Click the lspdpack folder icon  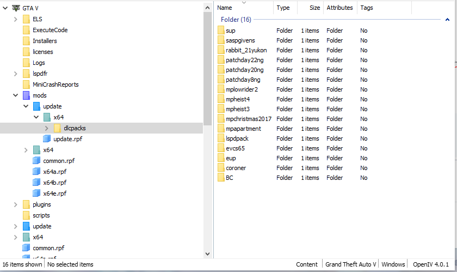click(221, 138)
